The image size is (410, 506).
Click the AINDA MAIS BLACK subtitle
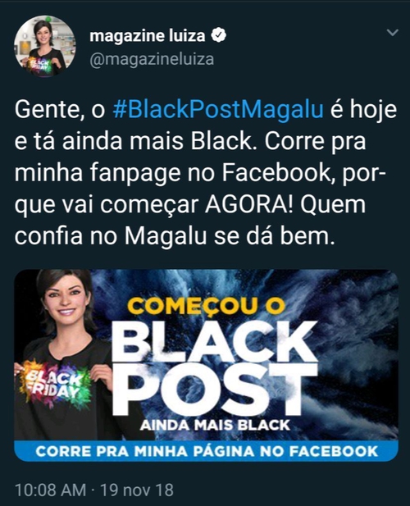coord(215,426)
